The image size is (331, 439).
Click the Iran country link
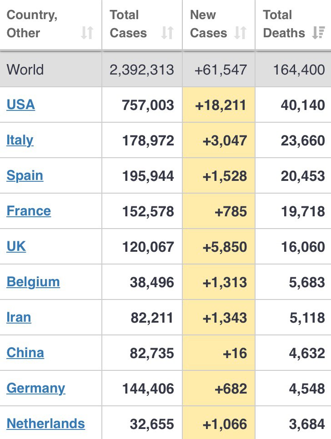pyautogui.click(x=19, y=317)
